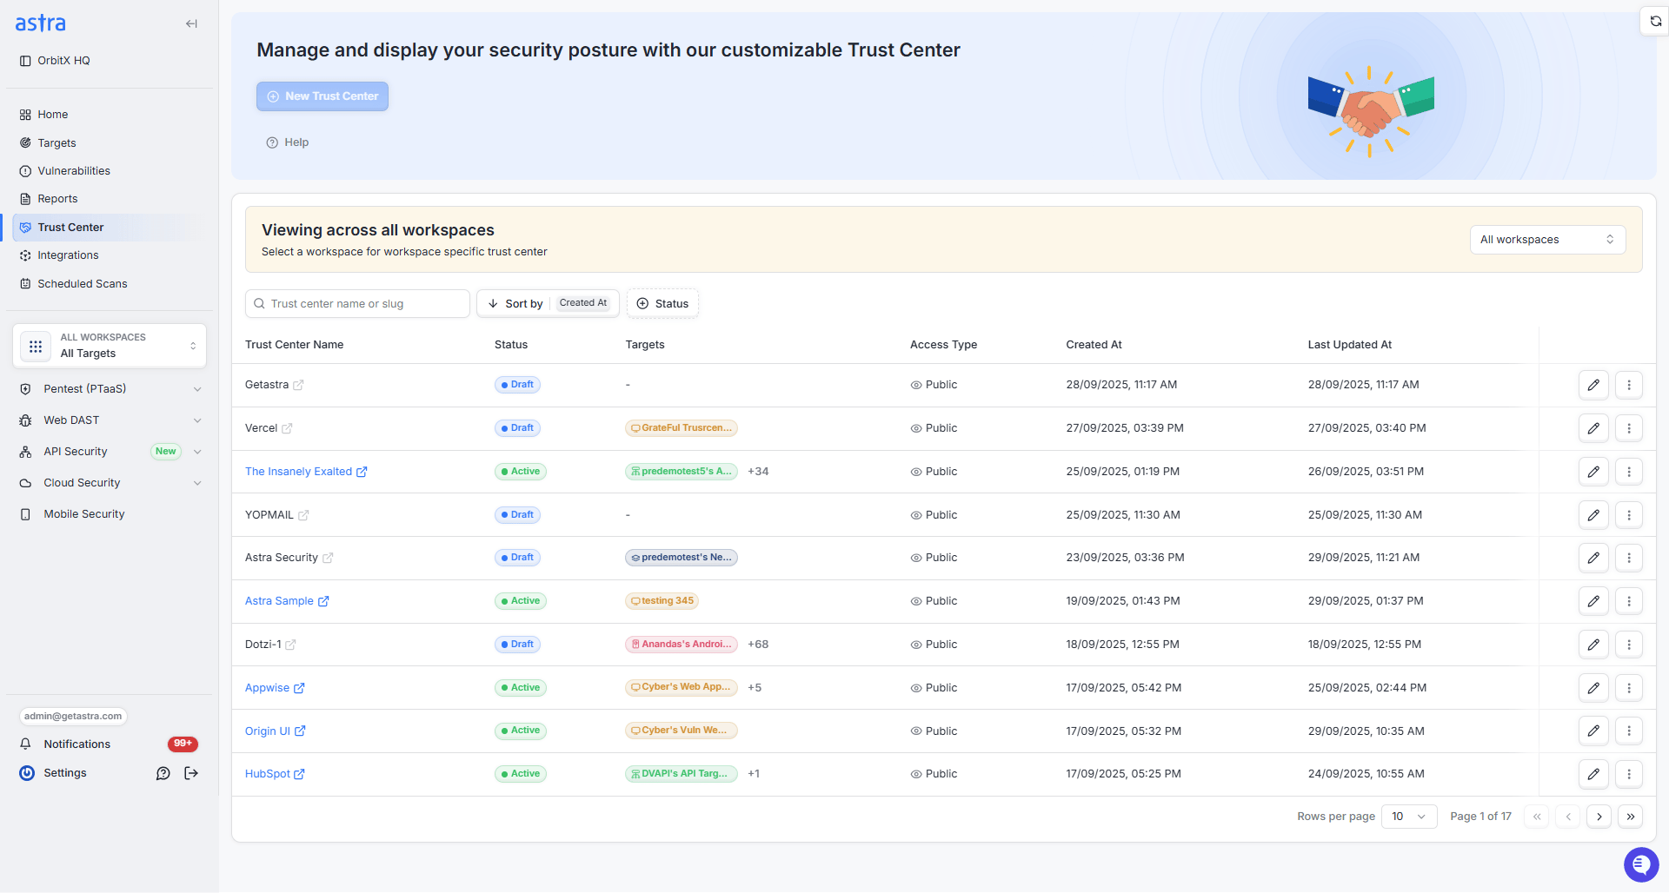Click the Created At column header
1669x893 pixels.
(x=1094, y=345)
